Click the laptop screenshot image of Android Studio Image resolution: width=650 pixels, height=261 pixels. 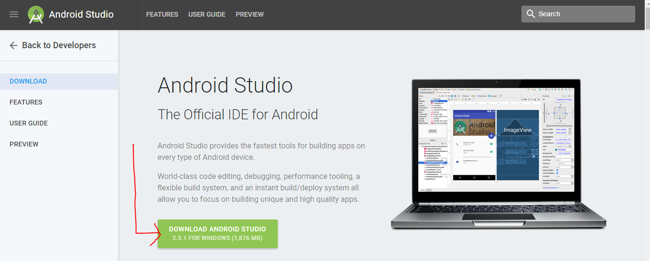[x=498, y=155]
